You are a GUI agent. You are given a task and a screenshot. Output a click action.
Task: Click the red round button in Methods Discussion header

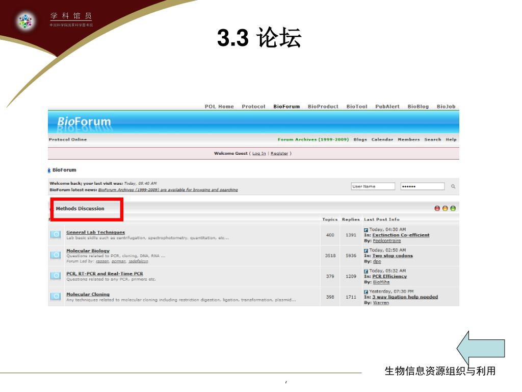coord(437,208)
